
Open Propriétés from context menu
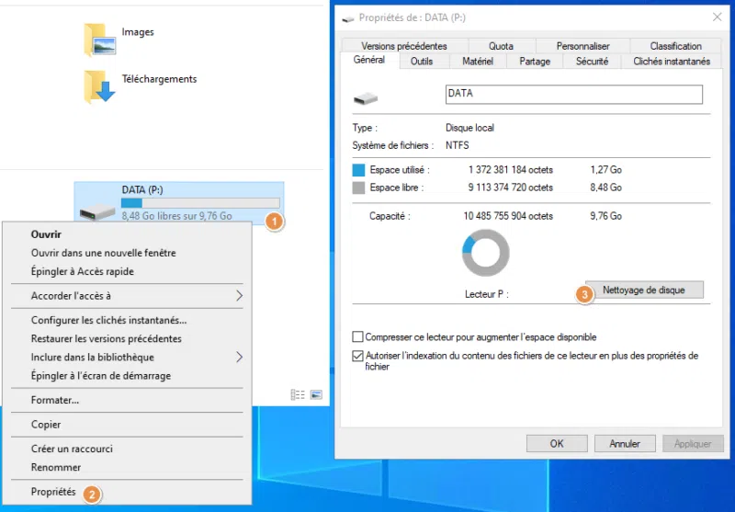pyautogui.click(x=127, y=492)
